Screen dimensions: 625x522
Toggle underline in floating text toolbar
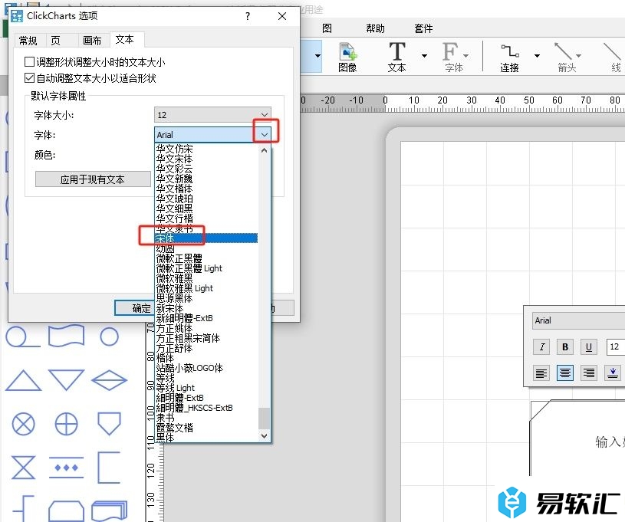(x=589, y=346)
